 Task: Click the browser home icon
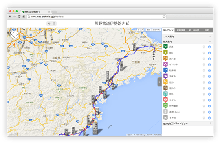(x=24, y=17)
